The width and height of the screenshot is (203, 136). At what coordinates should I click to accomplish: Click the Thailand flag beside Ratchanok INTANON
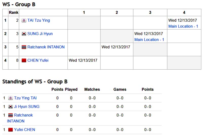pos(24,47)
